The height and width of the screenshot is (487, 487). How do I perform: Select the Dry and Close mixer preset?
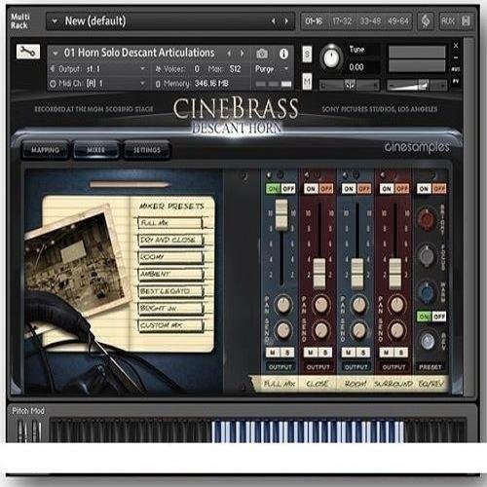pyautogui.click(x=170, y=240)
